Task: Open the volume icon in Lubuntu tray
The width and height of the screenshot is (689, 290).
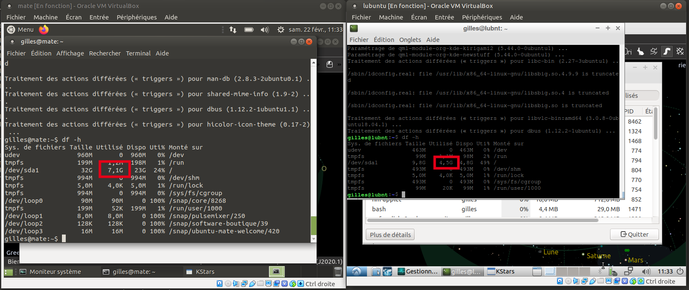Action: coord(646,271)
